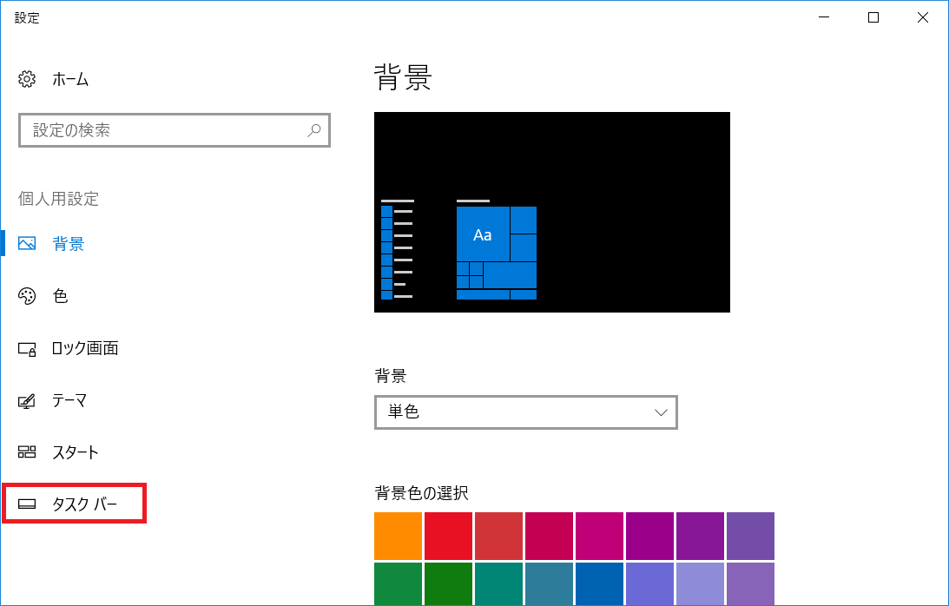The image size is (949, 606).
Task: Select the steel blue-teal swatch
Action: (549, 583)
